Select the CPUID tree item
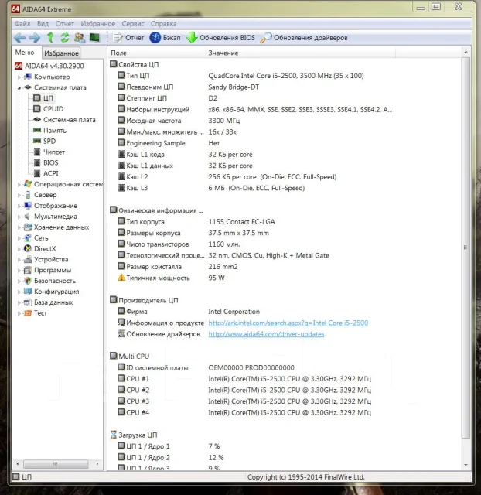 coord(49,109)
